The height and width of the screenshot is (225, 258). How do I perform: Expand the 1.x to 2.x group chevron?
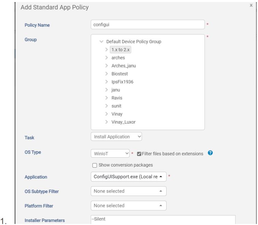(x=107, y=50)
